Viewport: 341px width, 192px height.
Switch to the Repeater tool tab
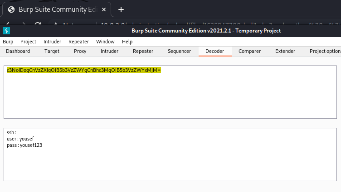143,51
